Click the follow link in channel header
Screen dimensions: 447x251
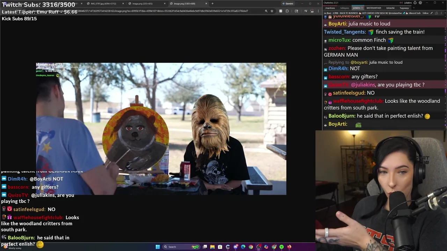(x=425, y=13)
